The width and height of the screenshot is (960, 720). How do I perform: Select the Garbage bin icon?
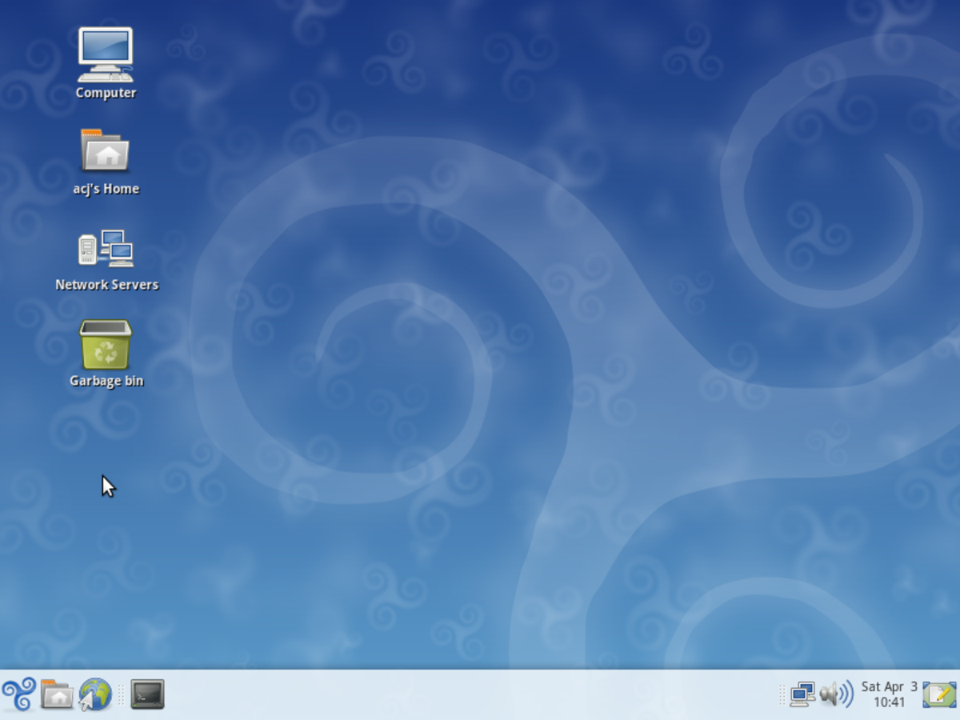(106, 345)
